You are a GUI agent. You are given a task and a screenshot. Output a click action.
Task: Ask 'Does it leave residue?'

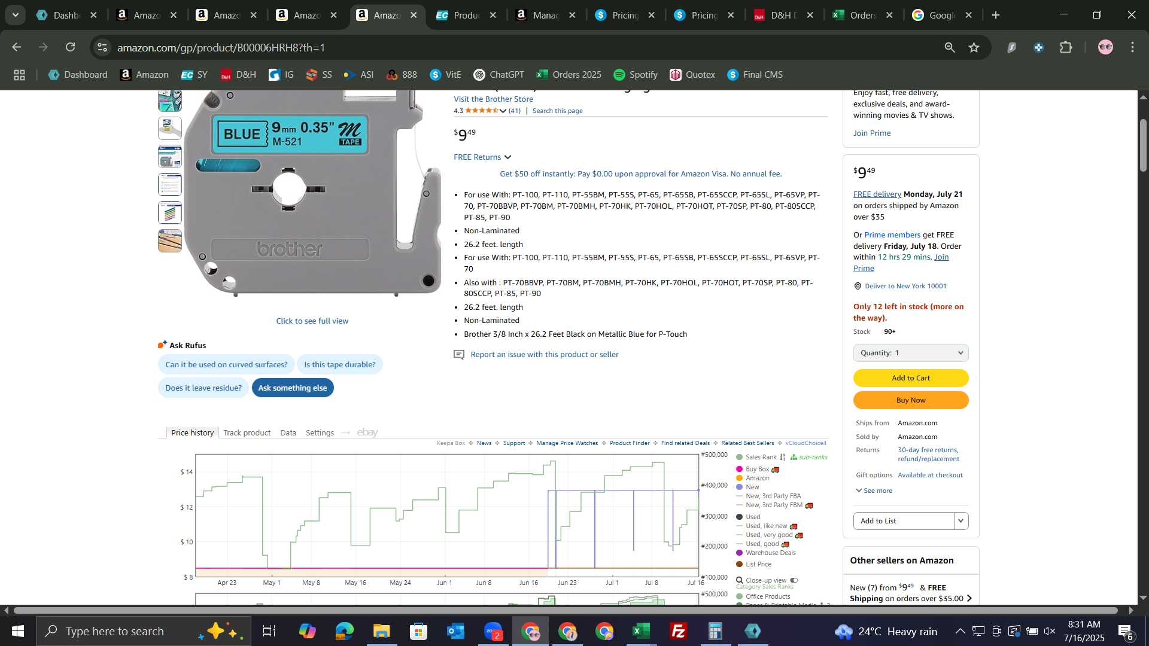pos(203,388)
